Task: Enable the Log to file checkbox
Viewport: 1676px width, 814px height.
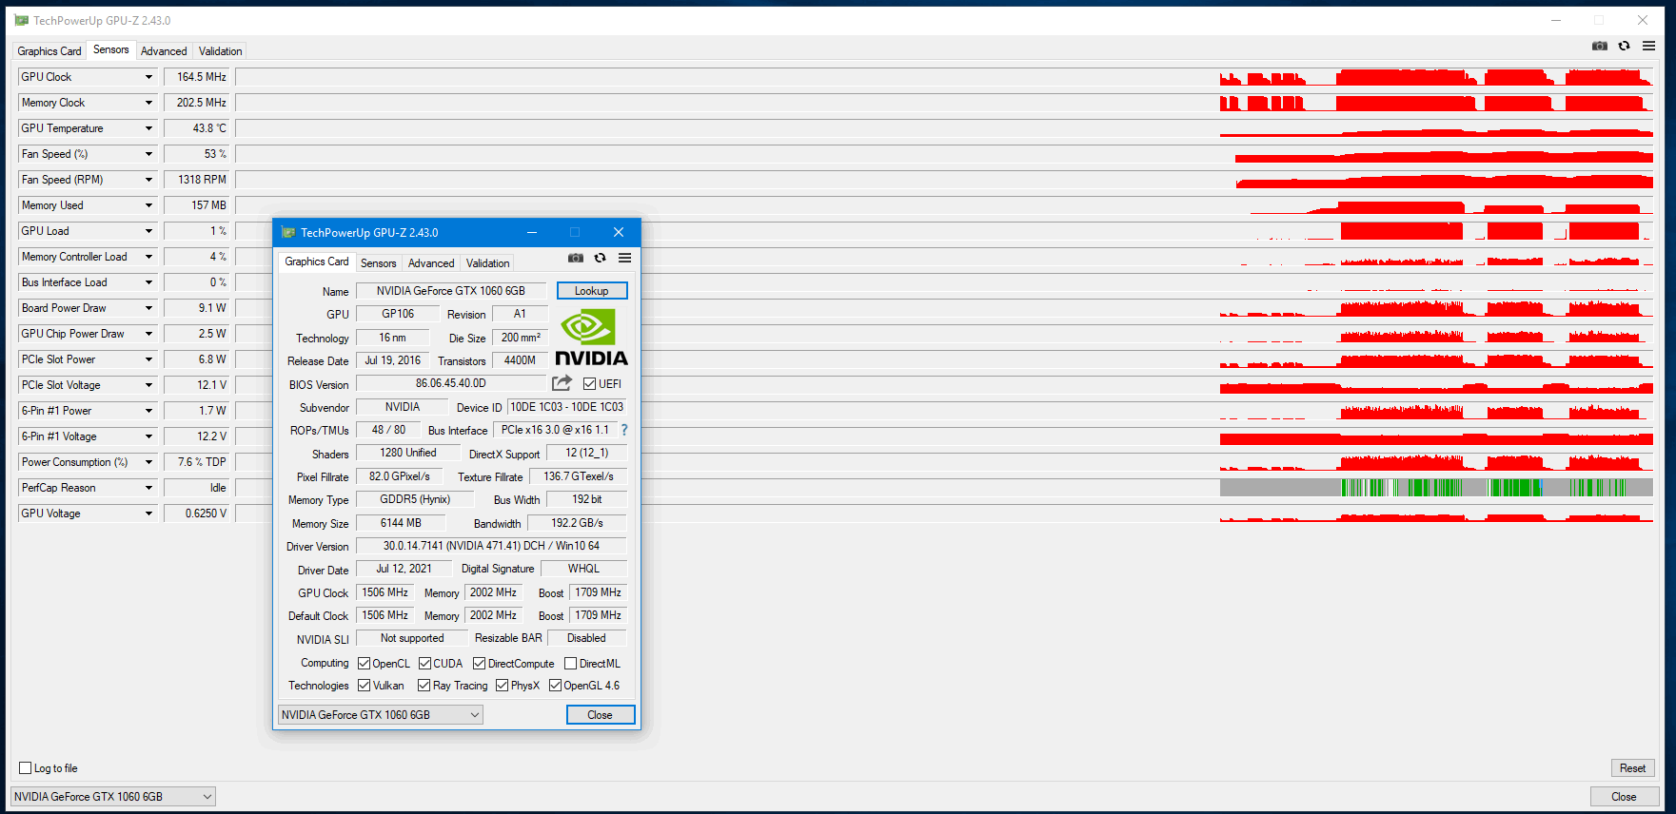Action: (x=26, y=768)
